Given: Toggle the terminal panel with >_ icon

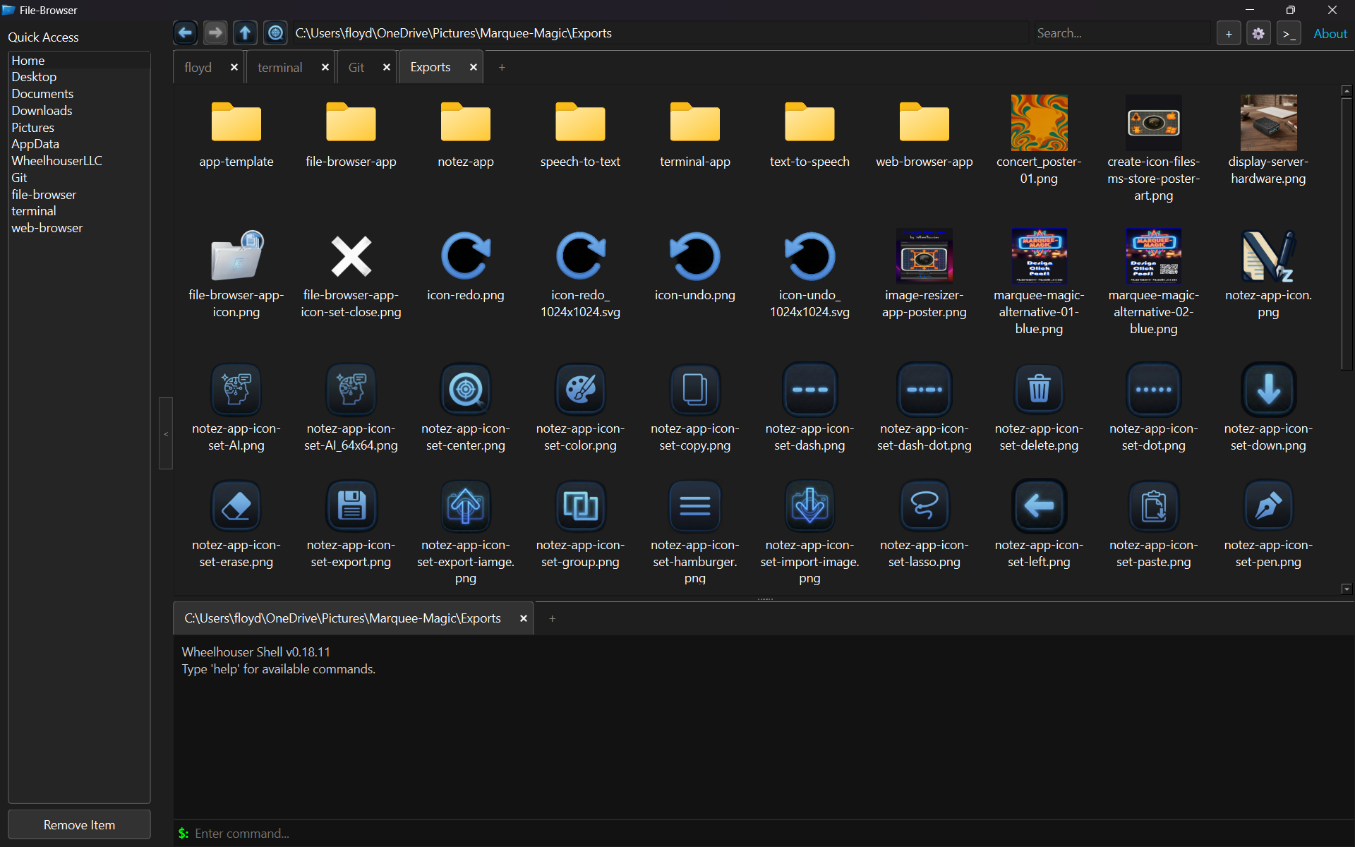Looking at the screenshot, I should pos(1289,33).
